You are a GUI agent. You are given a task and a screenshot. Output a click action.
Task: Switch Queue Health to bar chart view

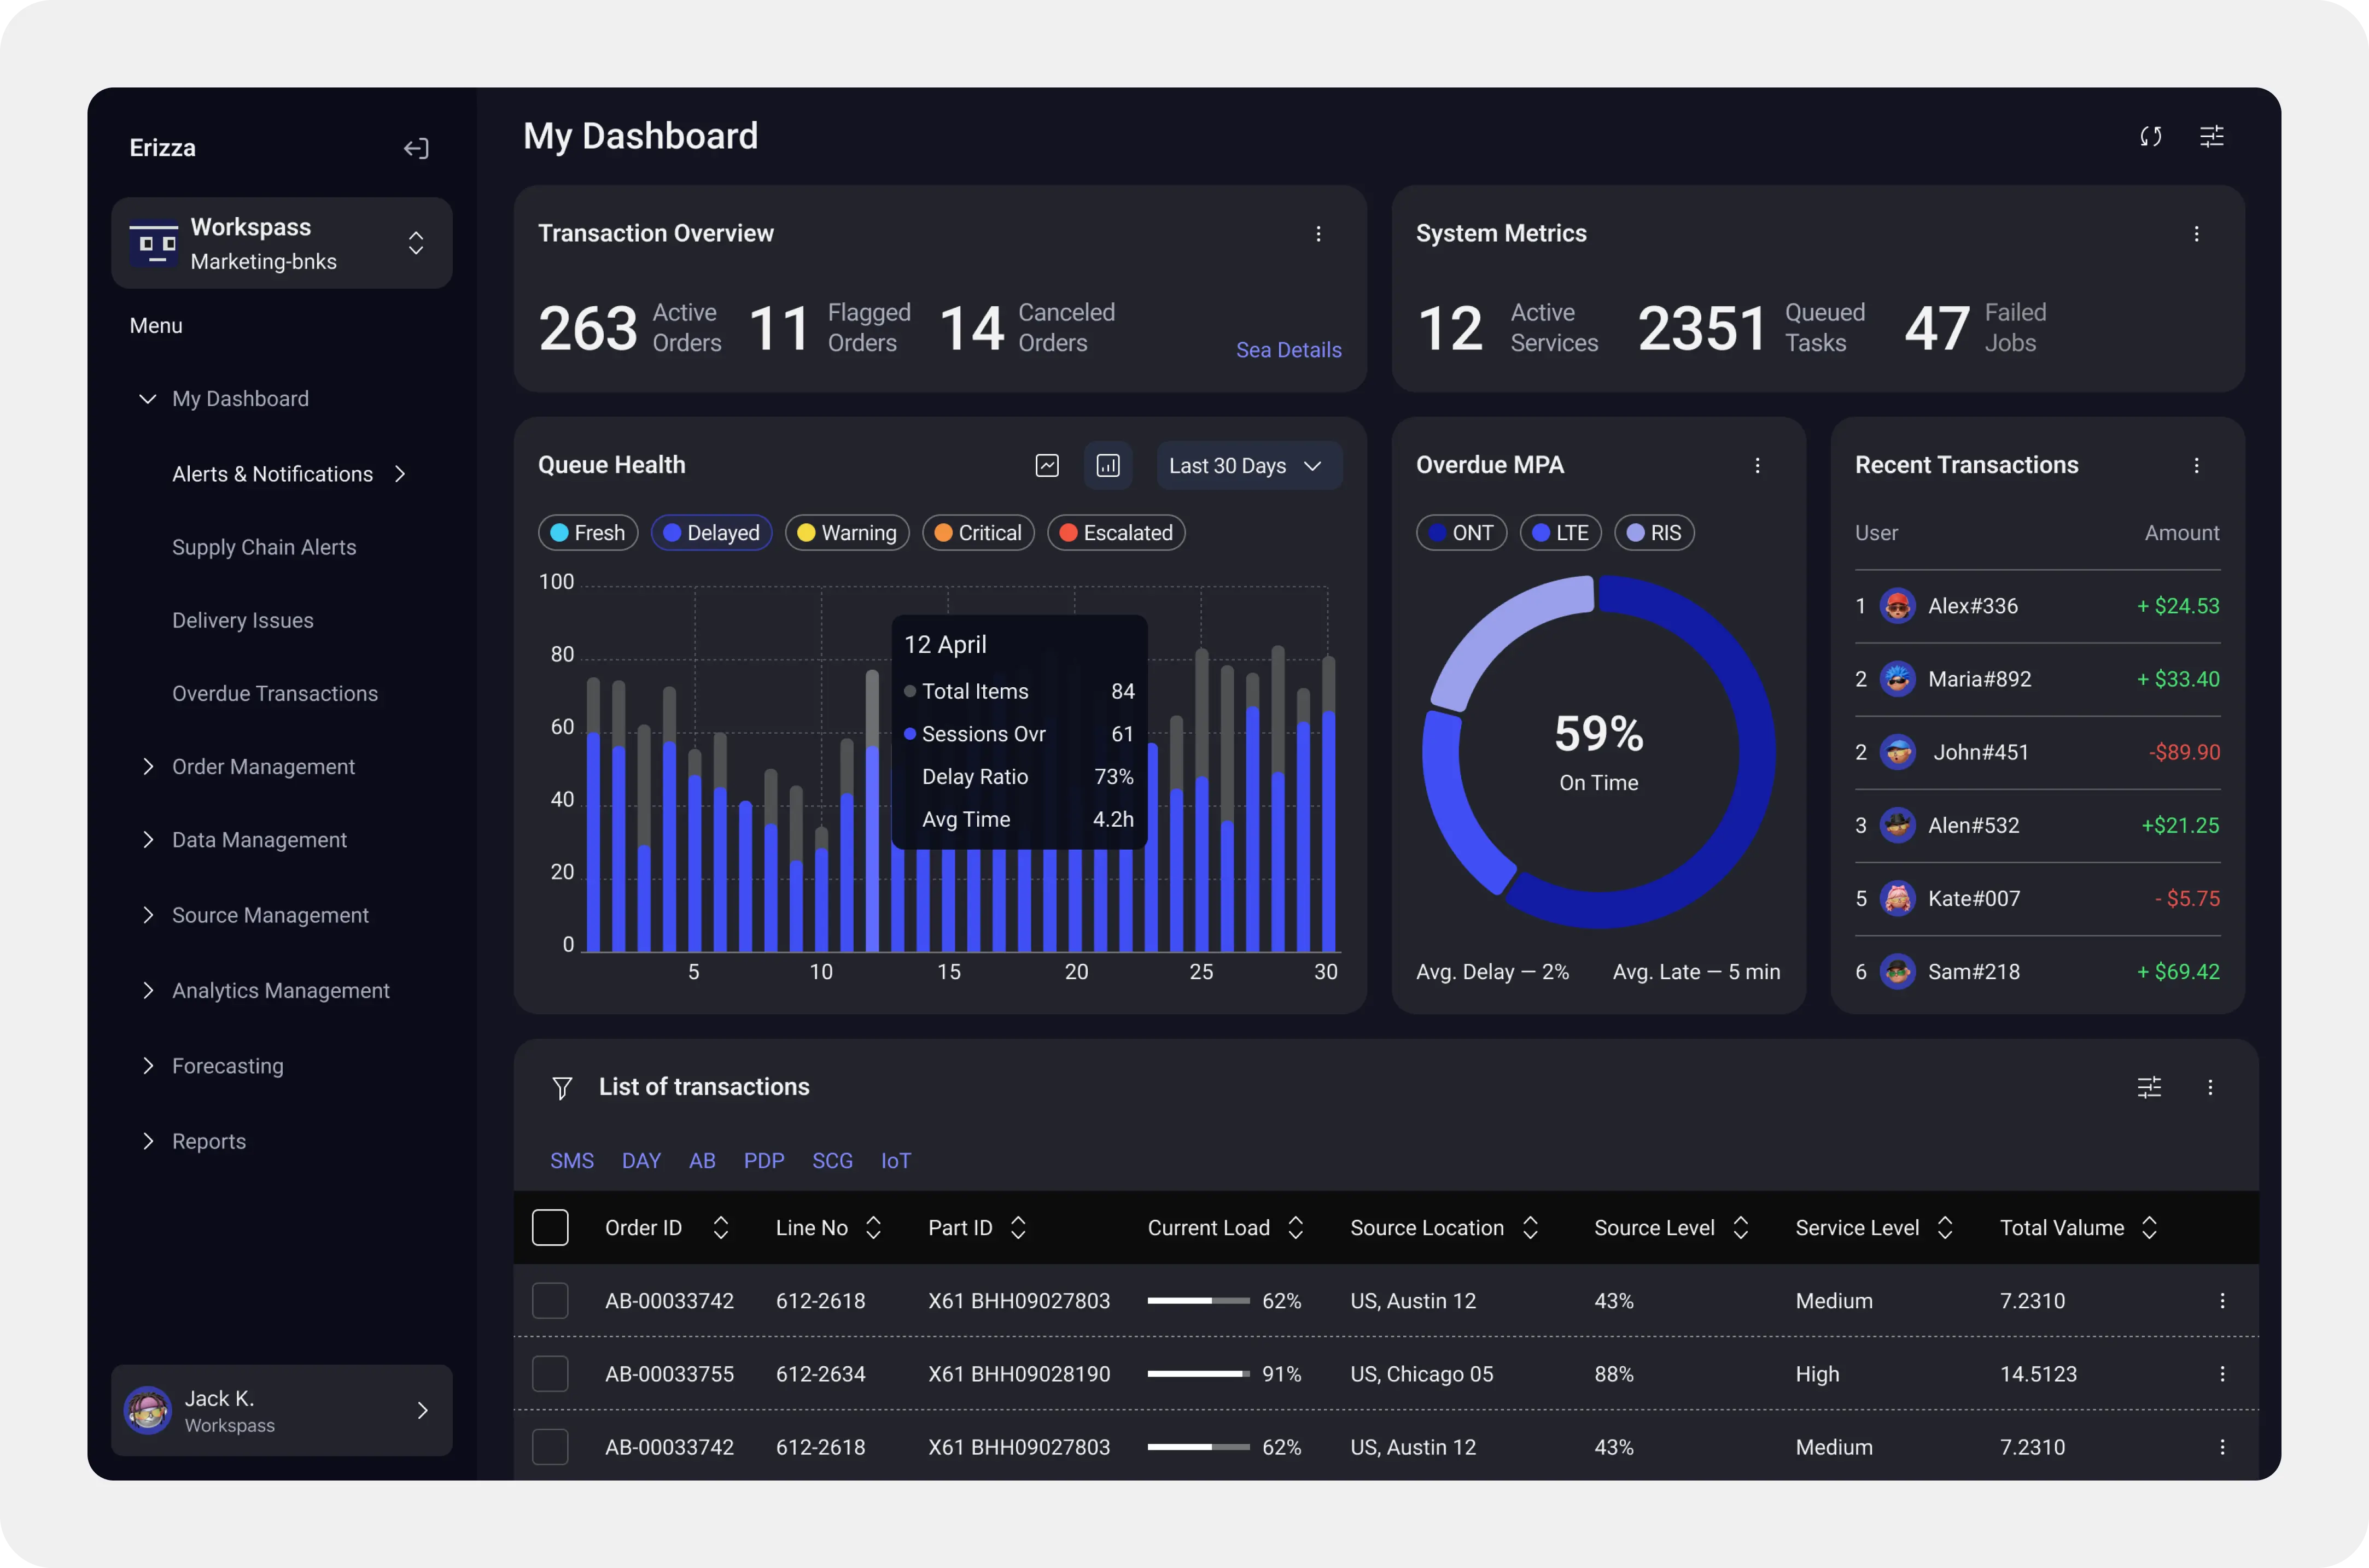tap(1108, 466)
